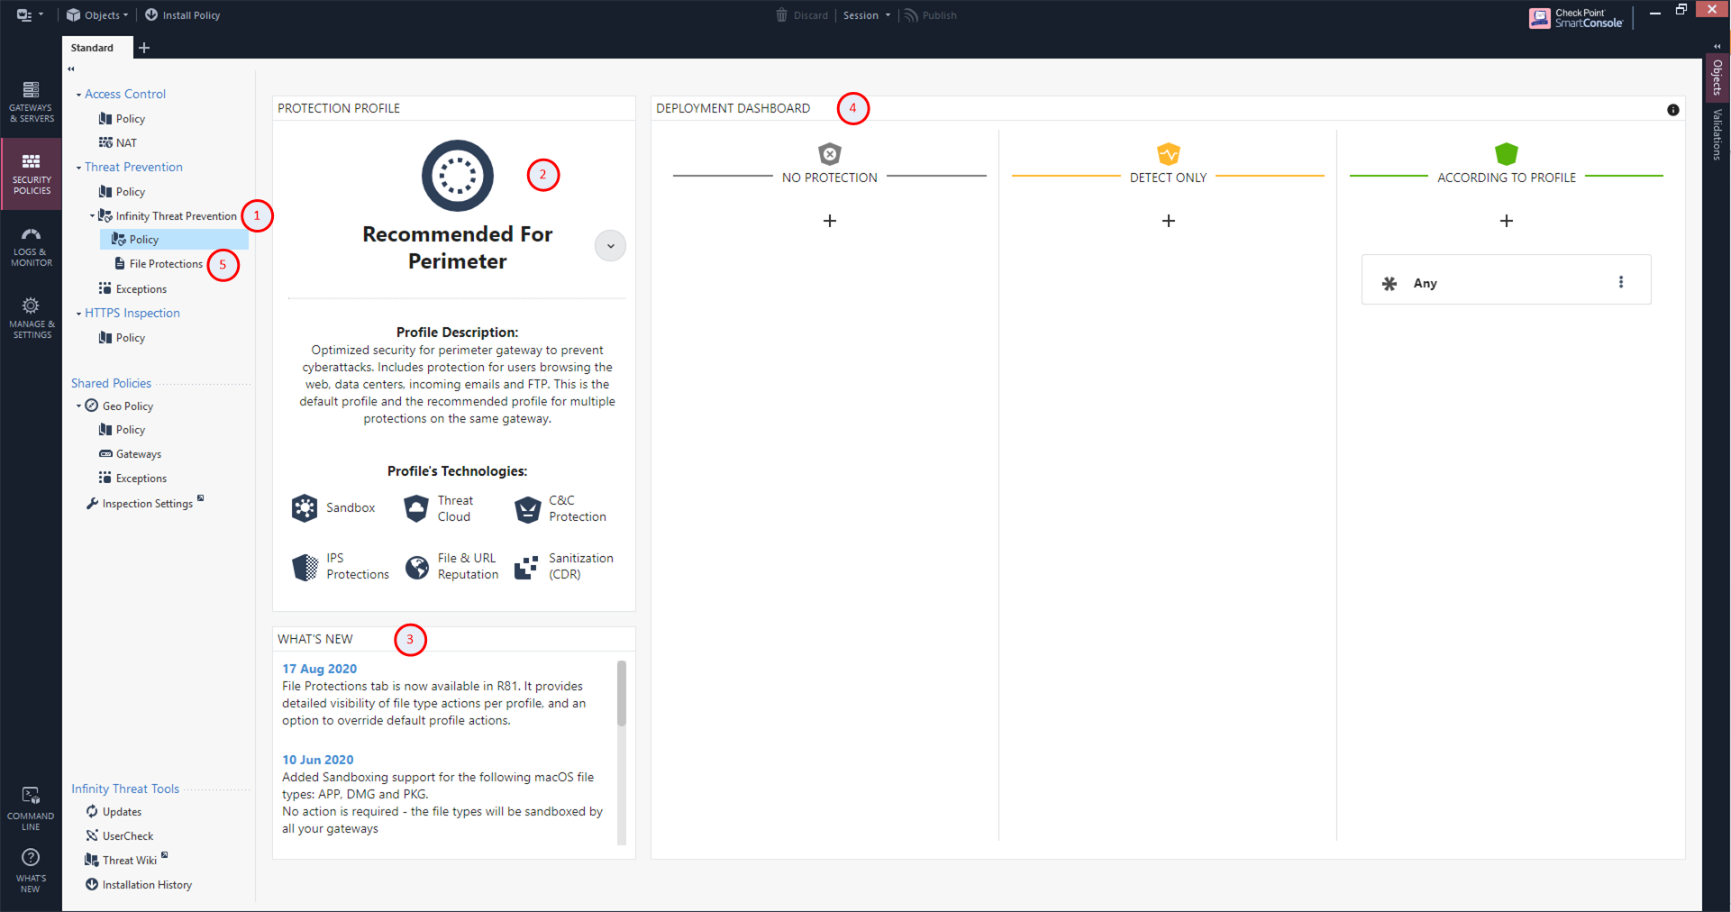
Task: Open UserCheck tool
Action: click(120, 836)
